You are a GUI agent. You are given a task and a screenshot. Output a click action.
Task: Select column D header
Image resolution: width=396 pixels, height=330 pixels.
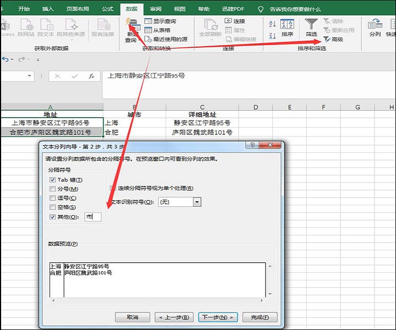coord(256,107)
